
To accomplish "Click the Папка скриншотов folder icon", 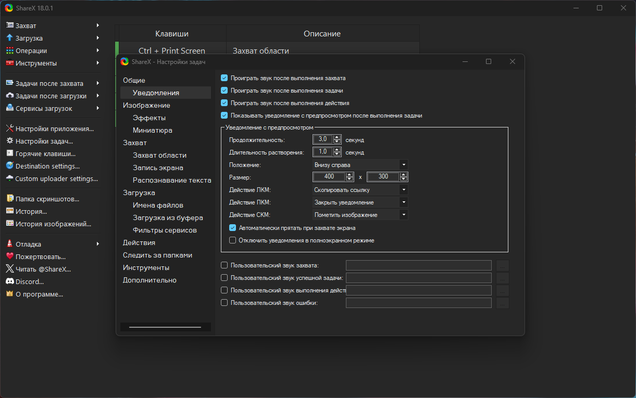I will (x=9, y=199).
